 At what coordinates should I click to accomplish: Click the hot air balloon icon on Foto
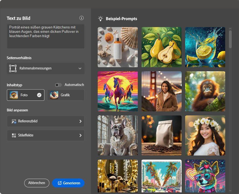pos(14,95)
